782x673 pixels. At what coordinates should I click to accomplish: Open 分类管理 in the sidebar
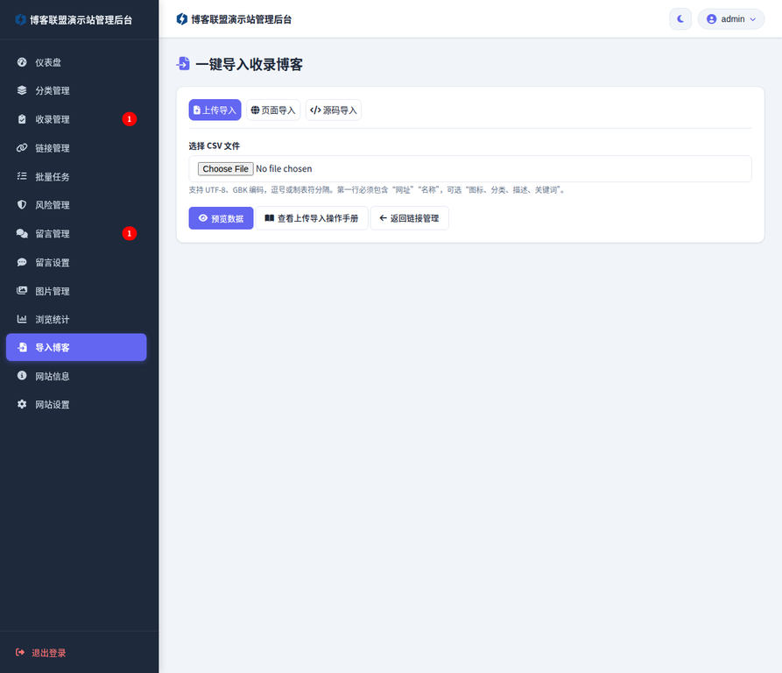pyautogui.click(x=76, y=91)
